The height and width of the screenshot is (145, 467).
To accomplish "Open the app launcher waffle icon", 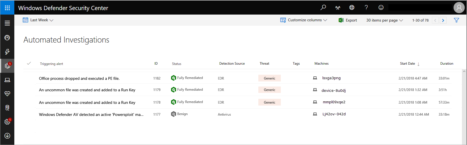I will tap(7, 8).
